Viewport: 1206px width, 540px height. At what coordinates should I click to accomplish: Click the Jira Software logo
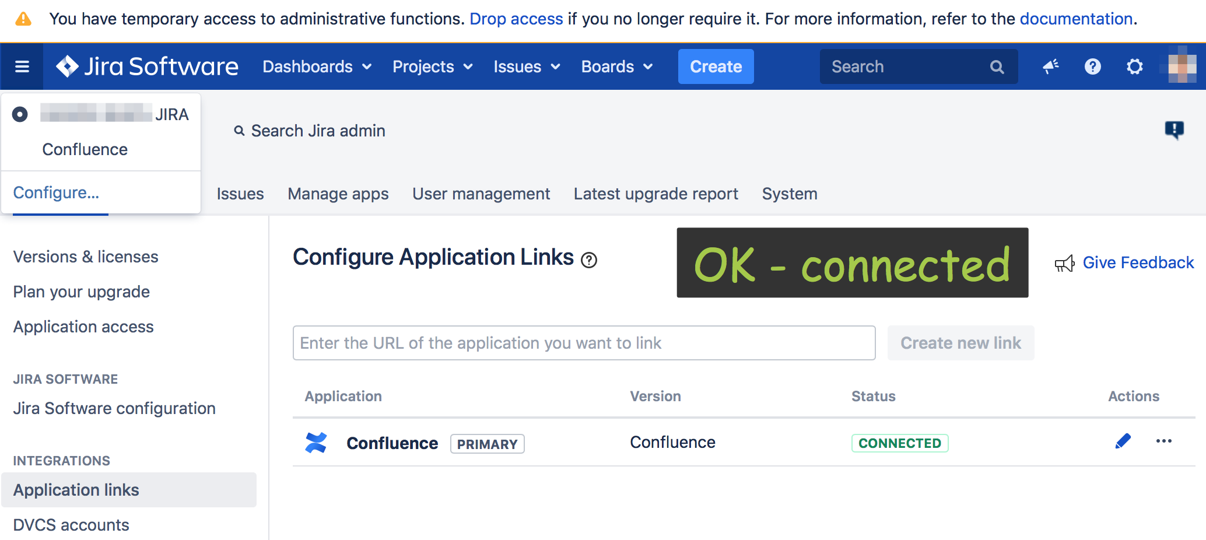(147, 66)
